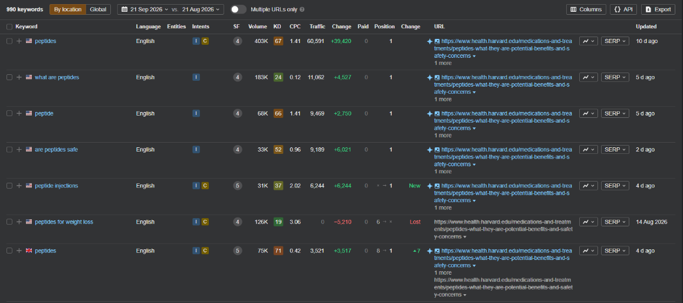The height and width of the screenshot is (303, 683).
Task: Open SERP dropdown for 'peptides for weight loss'
Action: pyautogui.click(x=615, y=222)
